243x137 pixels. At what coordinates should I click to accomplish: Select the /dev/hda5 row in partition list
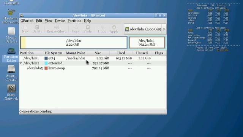pos(93,68)
